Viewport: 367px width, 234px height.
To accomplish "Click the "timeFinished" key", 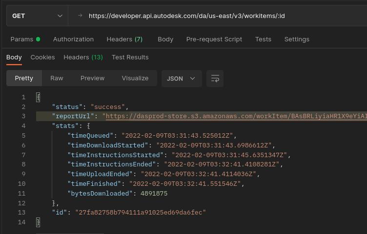I will click(x=94, y=184).
